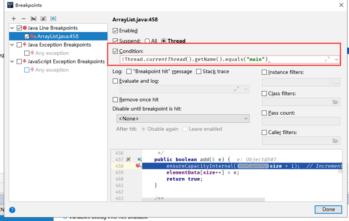Open help via question mark icon
349x221 pixels.
point(12,210)
